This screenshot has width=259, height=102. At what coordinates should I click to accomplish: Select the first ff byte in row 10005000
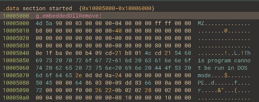point(158,23)
